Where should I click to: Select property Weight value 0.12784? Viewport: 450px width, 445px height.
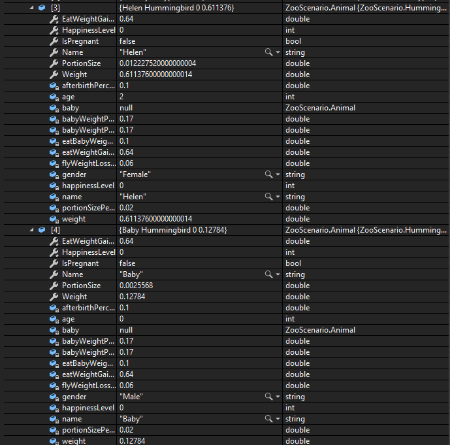tap(133, 297)
